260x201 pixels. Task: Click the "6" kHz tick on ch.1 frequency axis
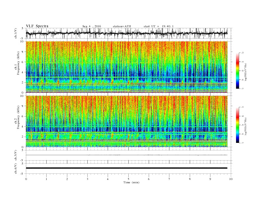click(x=23, y=62)
